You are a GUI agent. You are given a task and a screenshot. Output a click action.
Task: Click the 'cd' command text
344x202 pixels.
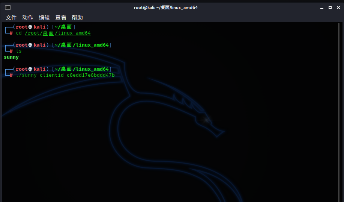click(19, 33)
